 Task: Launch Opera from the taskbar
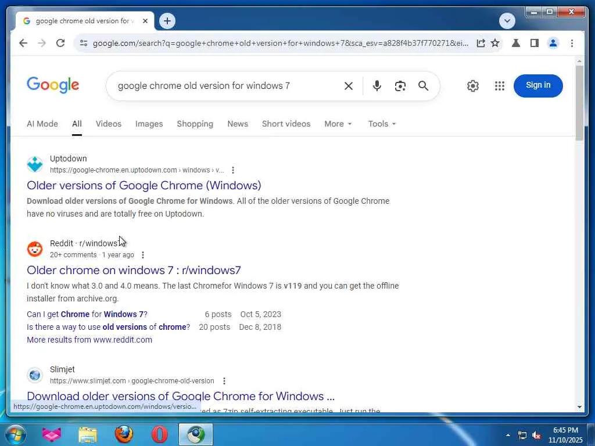[x=160, y=434]
